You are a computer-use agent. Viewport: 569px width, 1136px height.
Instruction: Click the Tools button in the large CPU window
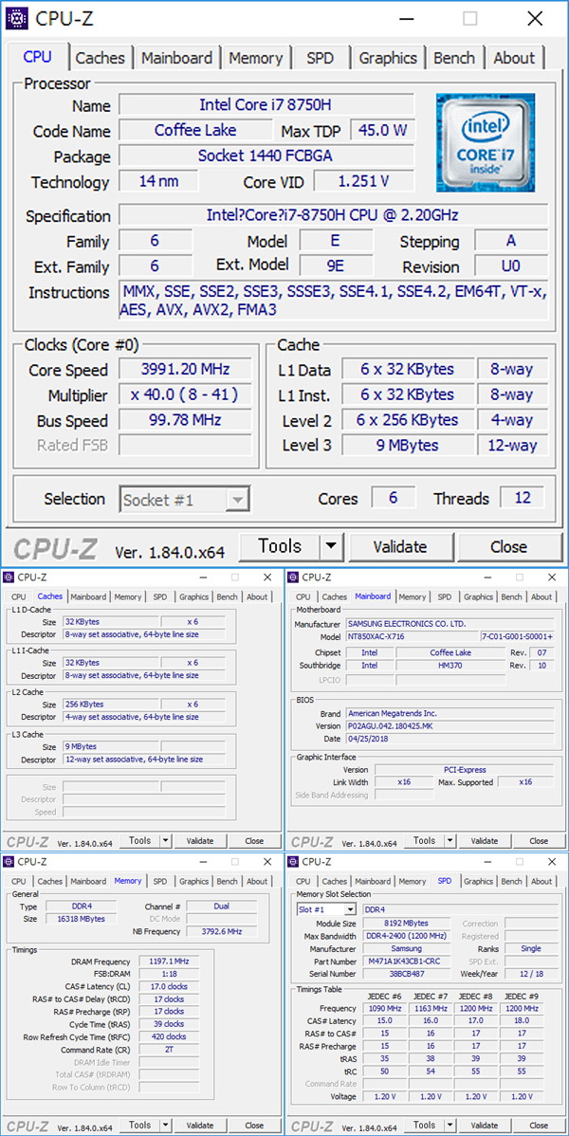280,546
